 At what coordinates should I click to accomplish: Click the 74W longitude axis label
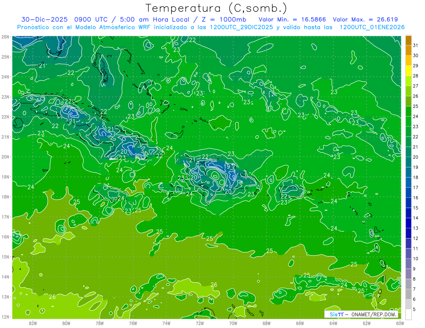pos(166,323)
